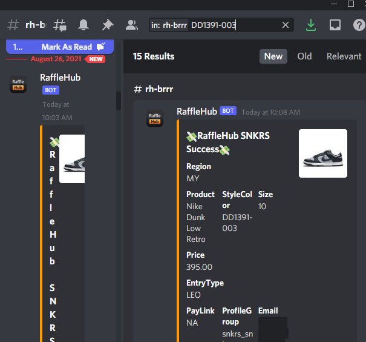Viewport: 366px width, 342px height.
Task: Click the PayLink value NA
Action: click(192, 323)
